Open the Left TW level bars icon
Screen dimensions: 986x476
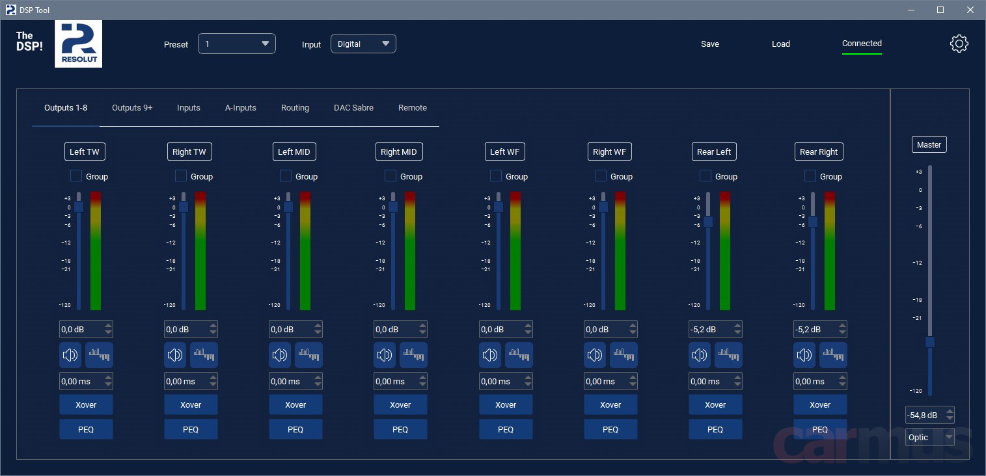coord(99,355)
